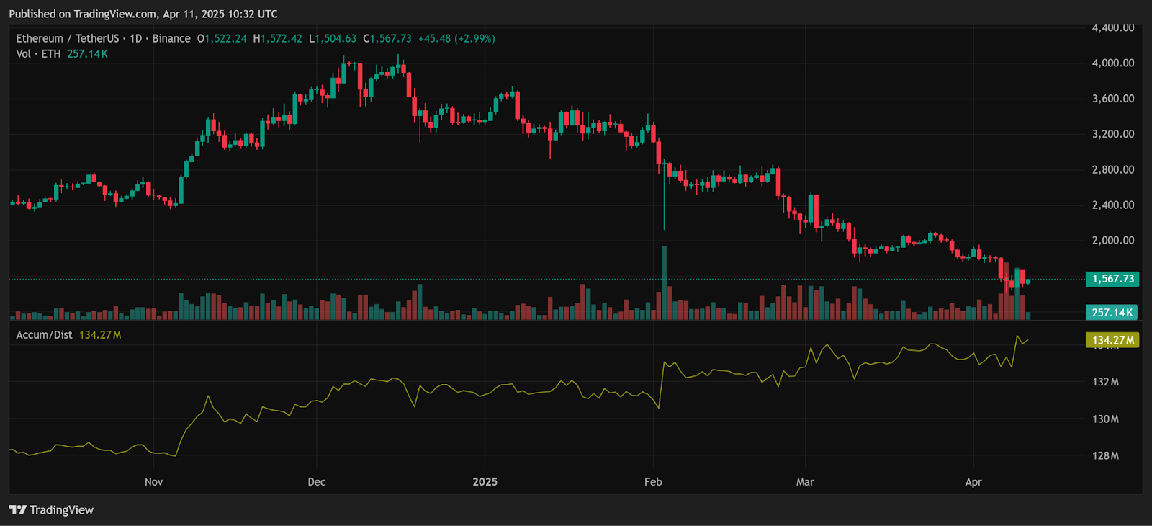This screenshot has height=526, width=1152.
Task: Click the Apr label on the time axis
Action: (973, 482)
